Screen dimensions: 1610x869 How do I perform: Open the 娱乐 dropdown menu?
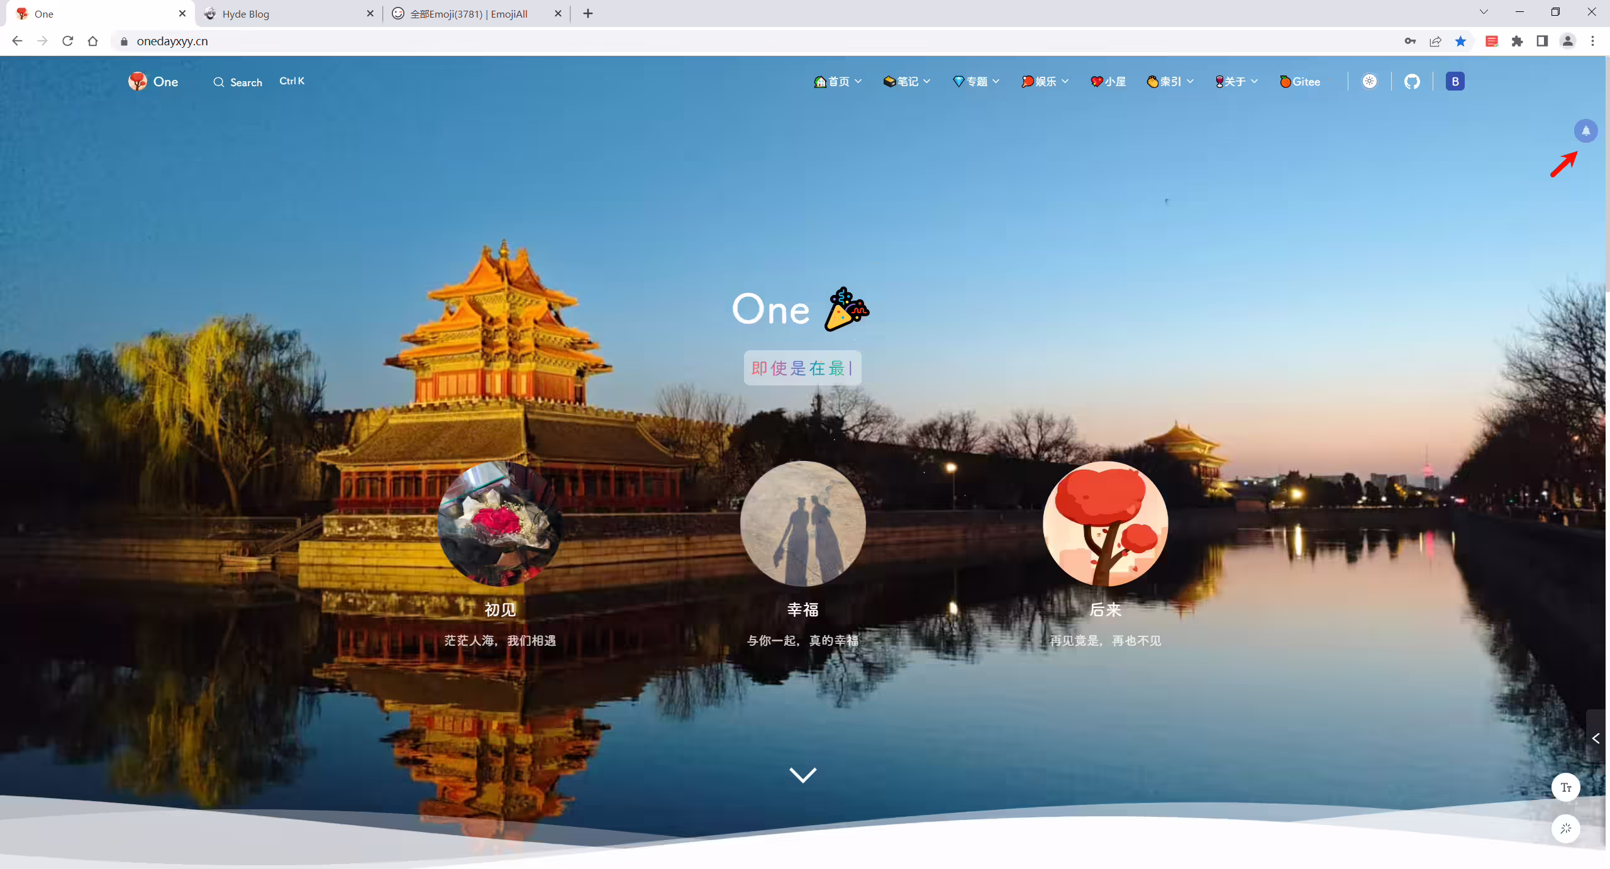point(1045,82)
